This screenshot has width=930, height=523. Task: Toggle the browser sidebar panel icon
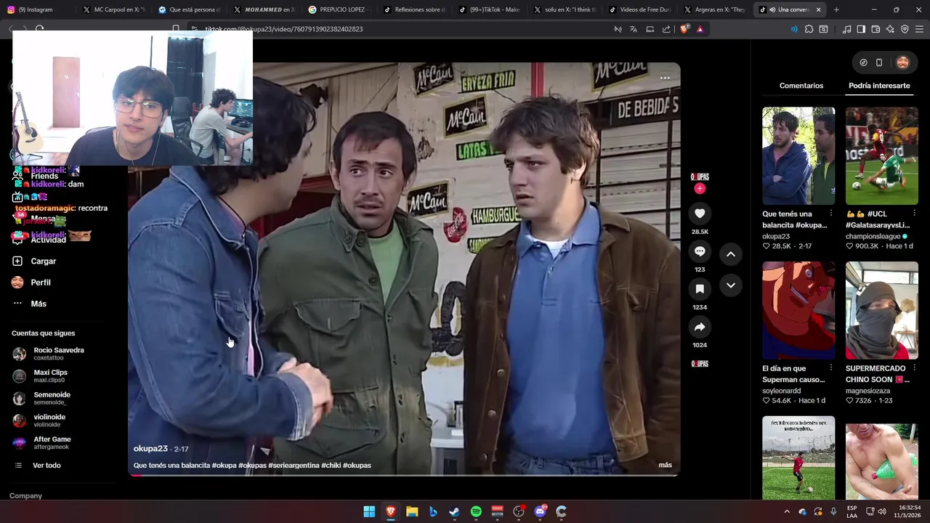click(x=861, y=29)
